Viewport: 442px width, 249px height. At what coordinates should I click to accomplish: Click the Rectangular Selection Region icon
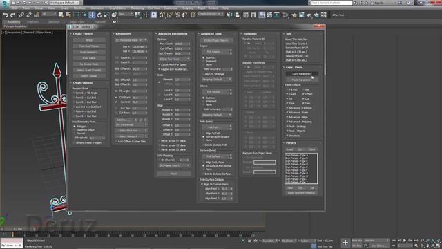pos(76,15)
